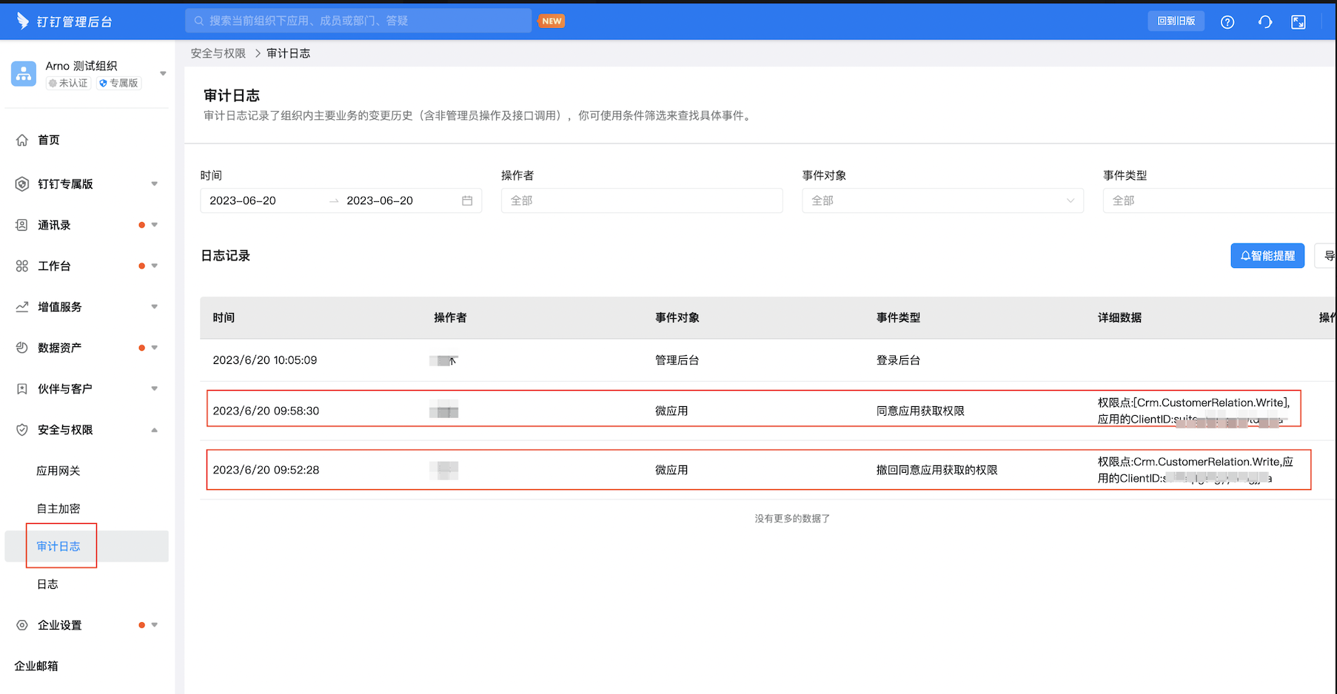Click the shield icon beside 钉钉专属版

(22, 183)
